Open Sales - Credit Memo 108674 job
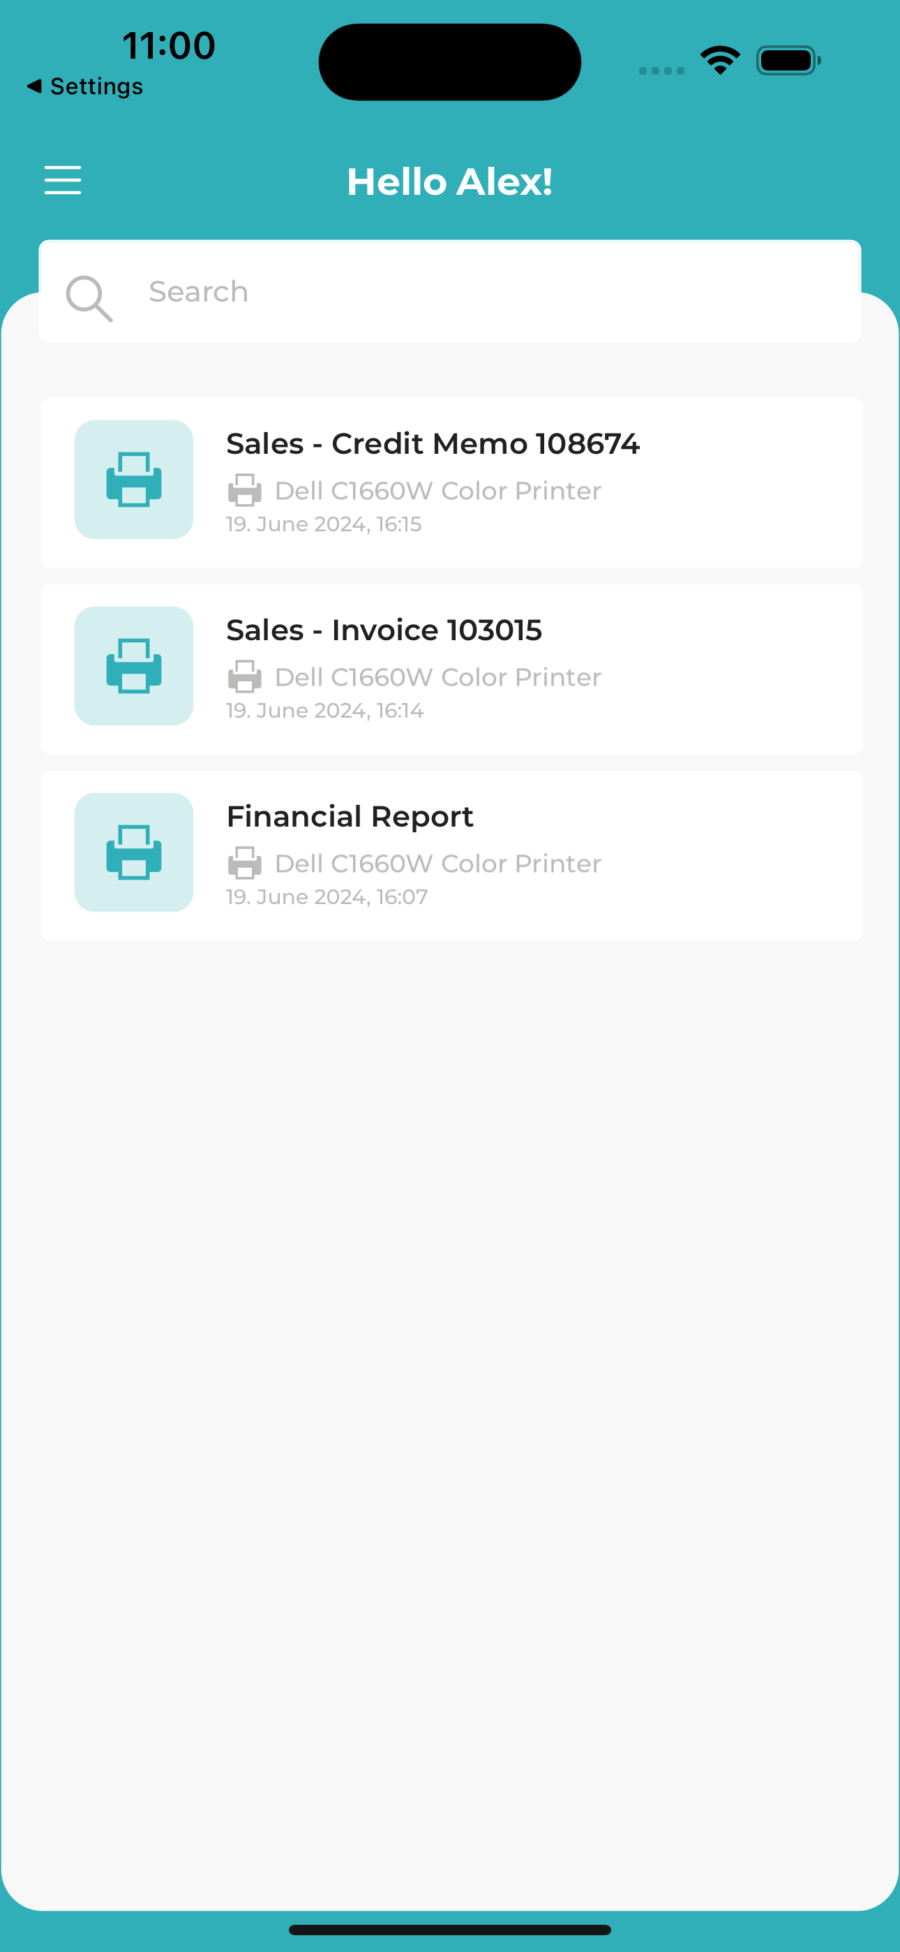The image size is (900, 1952). tap(451, 482)
